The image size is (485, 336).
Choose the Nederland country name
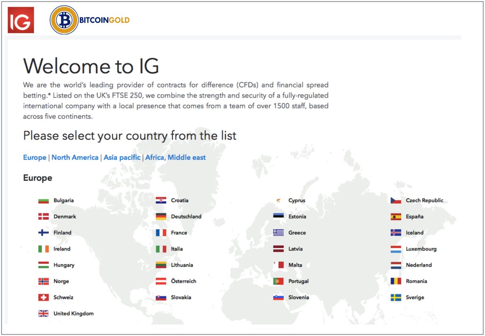(x=419, y=265)
